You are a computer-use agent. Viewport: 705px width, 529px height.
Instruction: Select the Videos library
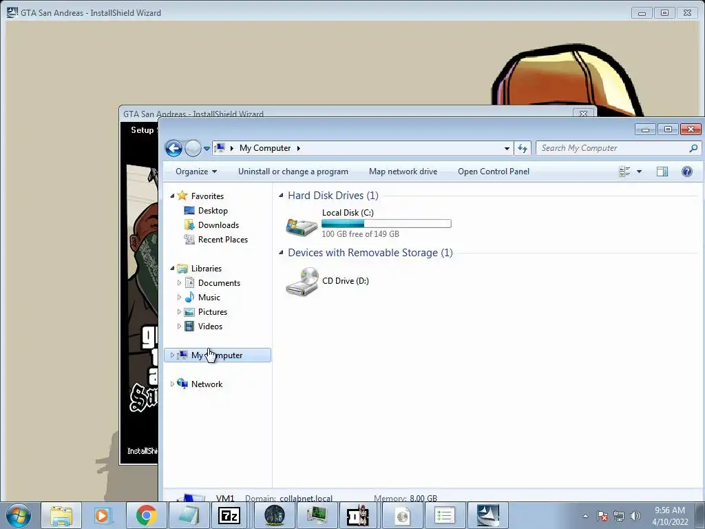tap(210, 326)
